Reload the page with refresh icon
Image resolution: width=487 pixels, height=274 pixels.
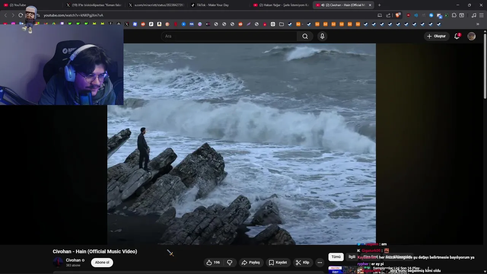click(21, 15)
